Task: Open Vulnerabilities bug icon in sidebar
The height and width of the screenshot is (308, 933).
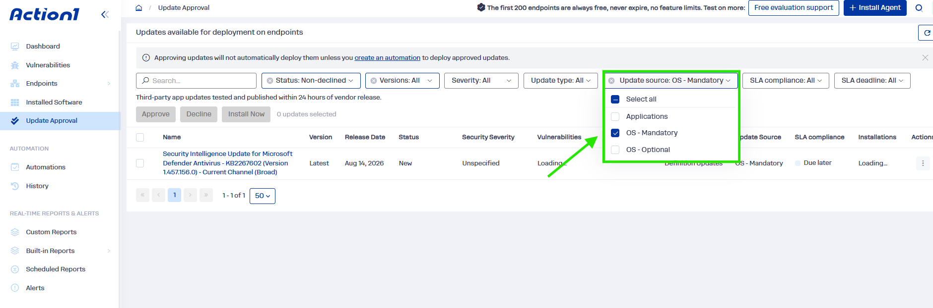Action: pos(15,65)
